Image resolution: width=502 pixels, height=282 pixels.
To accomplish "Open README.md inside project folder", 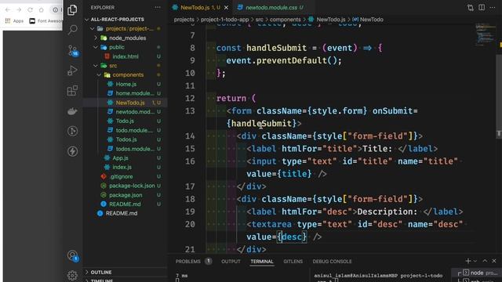I will (x=125, y=204).
